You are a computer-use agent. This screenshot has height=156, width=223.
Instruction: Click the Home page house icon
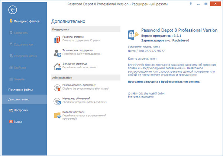point(57,66)
